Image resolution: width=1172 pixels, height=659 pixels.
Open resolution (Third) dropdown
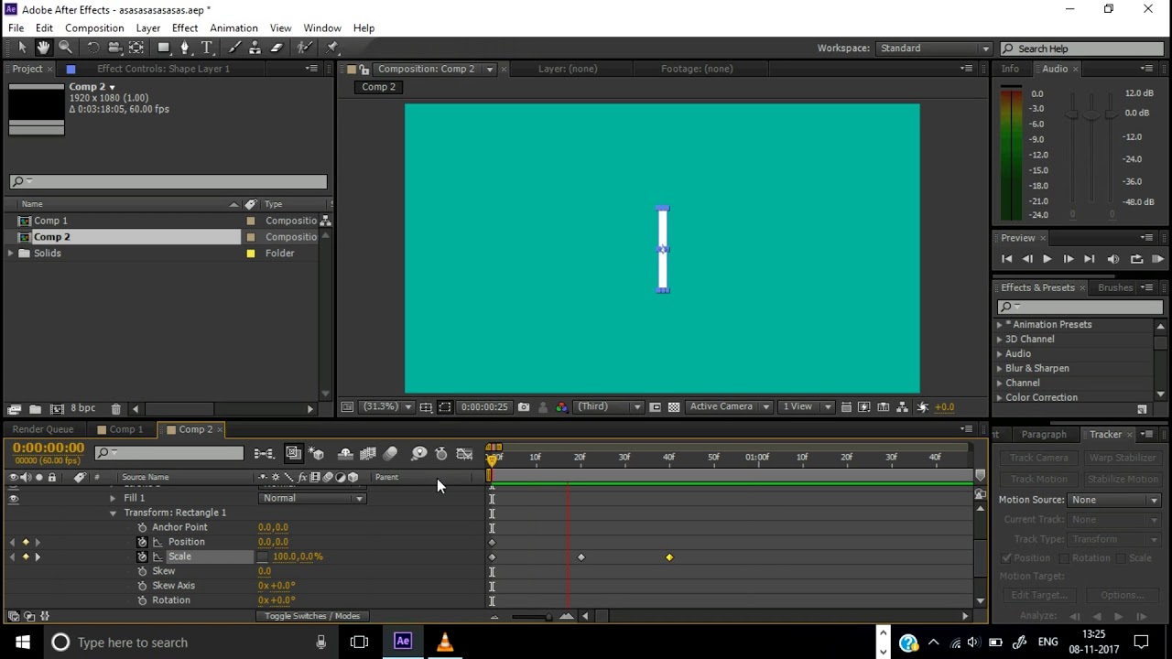[x=610, y=407]
